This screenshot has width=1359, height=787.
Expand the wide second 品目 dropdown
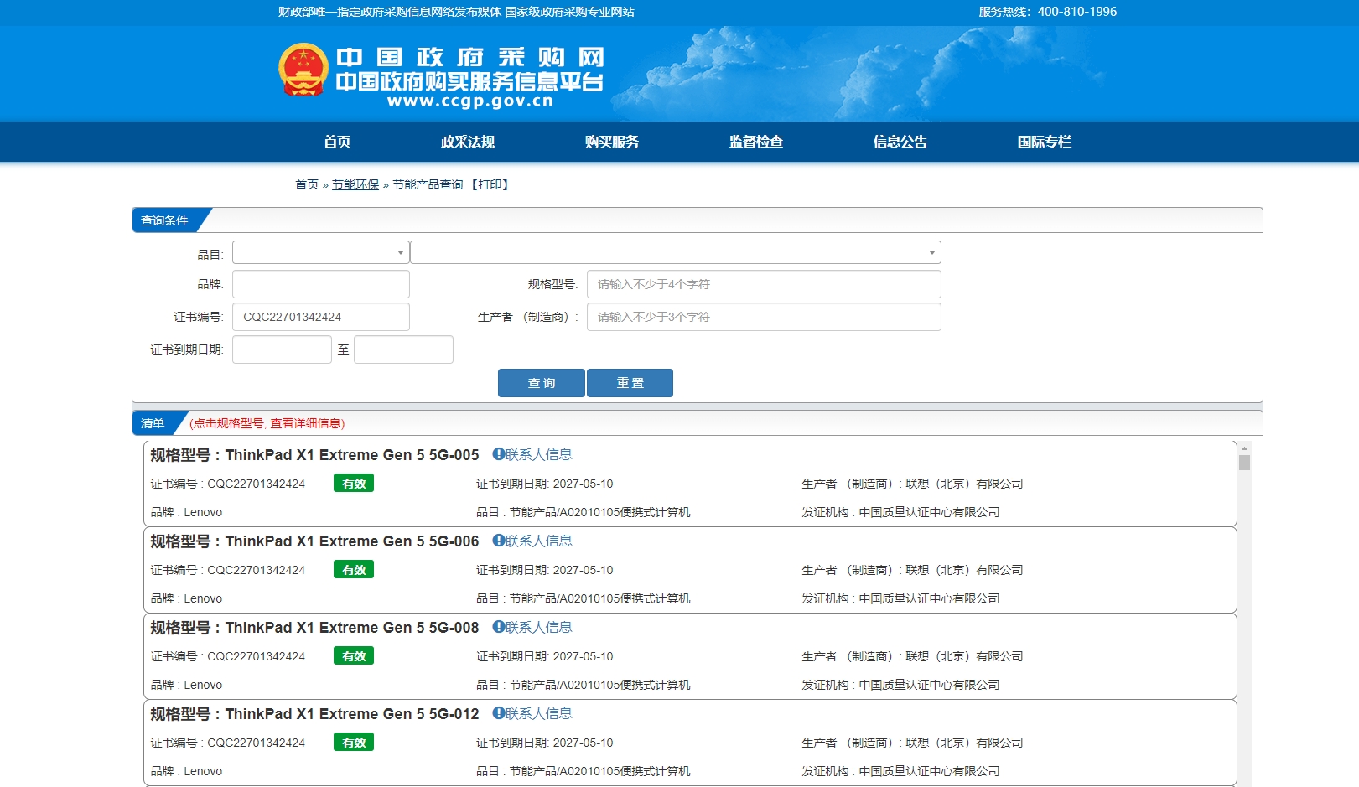(x=676, y=252)
